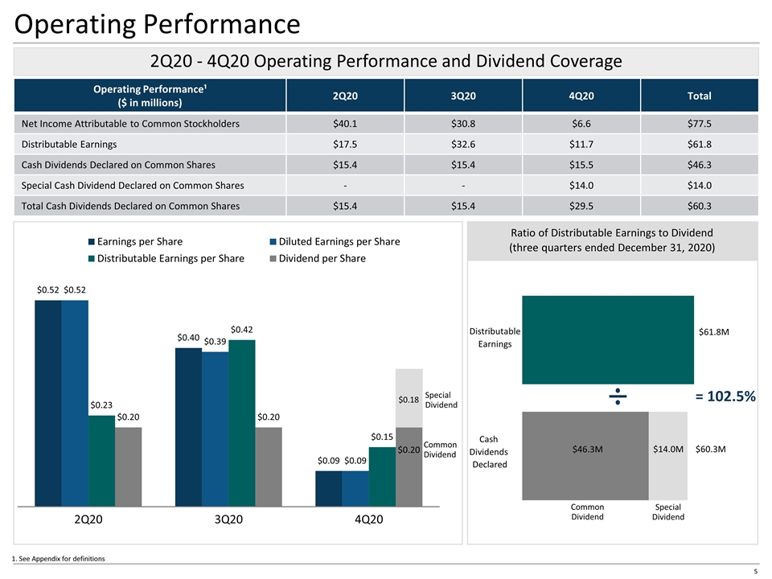Click the 'Cash Dividends Declared' ratio chart label
The width and height of the screenshot is (772, 579).
point(488,452)
